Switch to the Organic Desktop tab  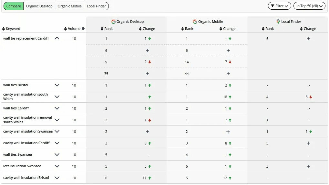(39, 6)
